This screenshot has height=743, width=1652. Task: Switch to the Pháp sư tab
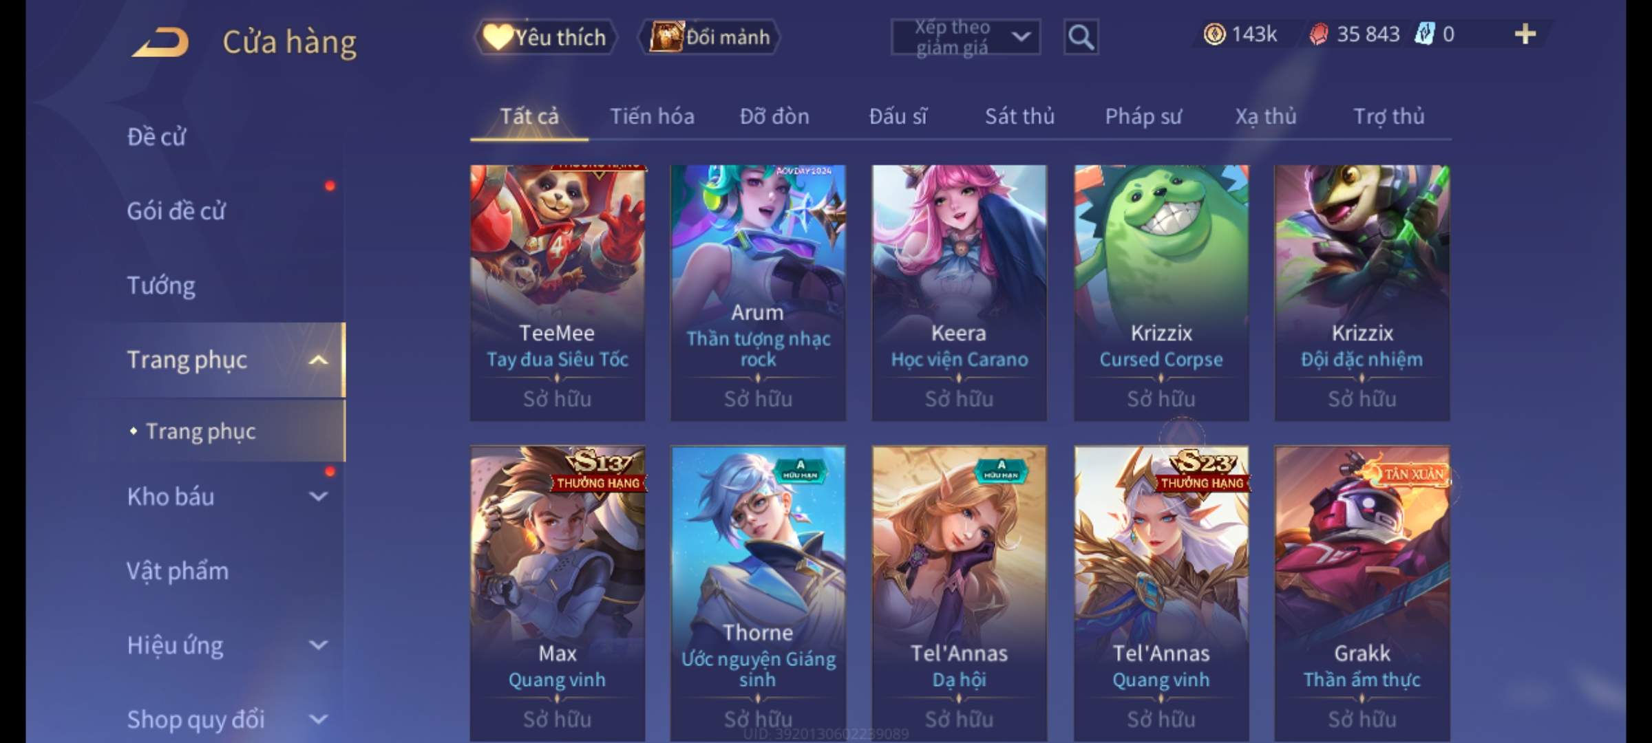[1143, 116]
